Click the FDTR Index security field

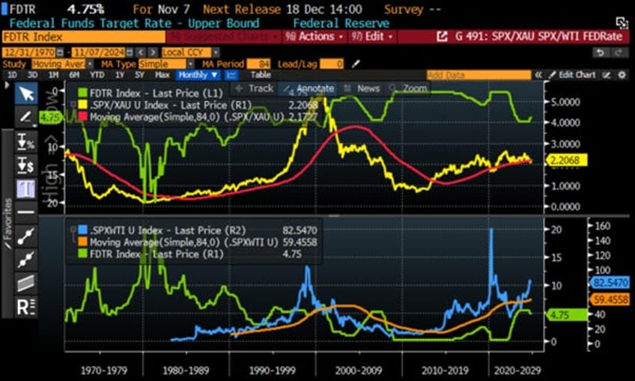coord(83,37)
